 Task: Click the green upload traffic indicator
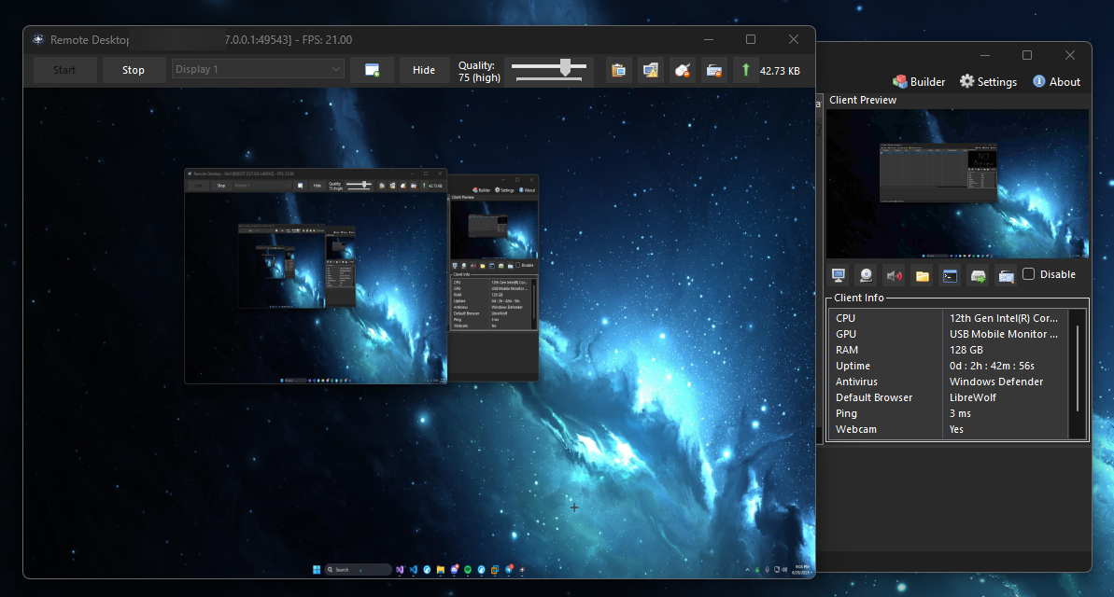(745, 70)
